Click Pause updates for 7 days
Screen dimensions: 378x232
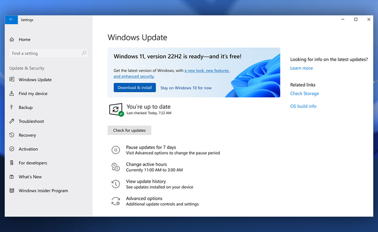tap(151, 147)
